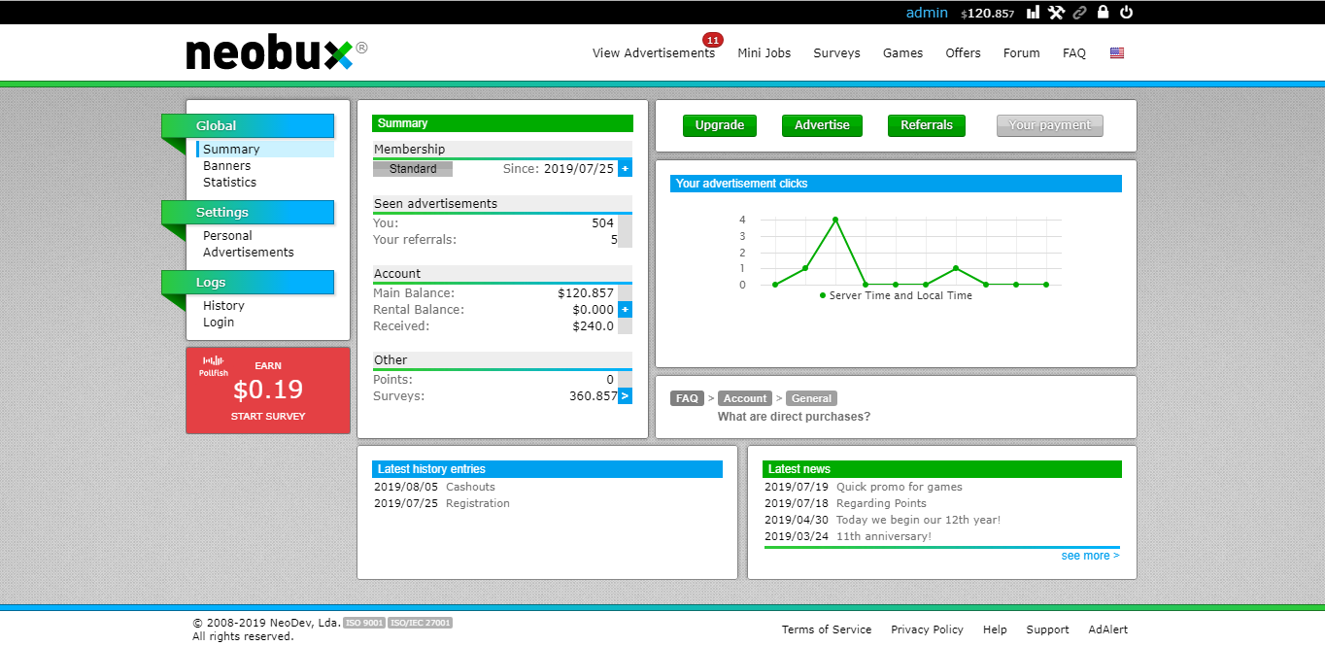Image resolution: width=1325 pixels, height=646 pixels.
Task: Click the Advertise button
Action: tap(822, 125)
